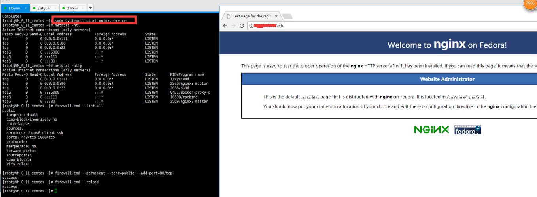
Task: Open a new browser tab
Action: coord(287,16)
